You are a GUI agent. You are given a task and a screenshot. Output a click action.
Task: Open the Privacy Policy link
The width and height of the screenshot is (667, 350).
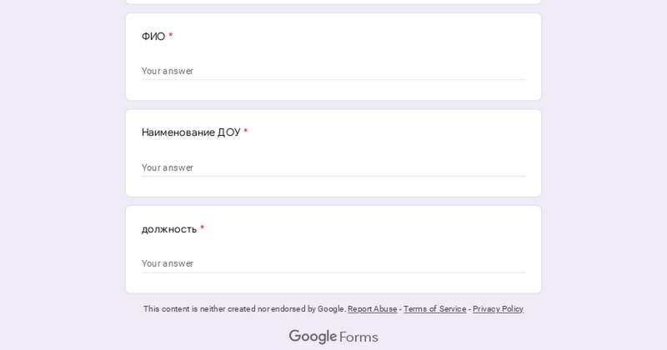click(498, 309)
